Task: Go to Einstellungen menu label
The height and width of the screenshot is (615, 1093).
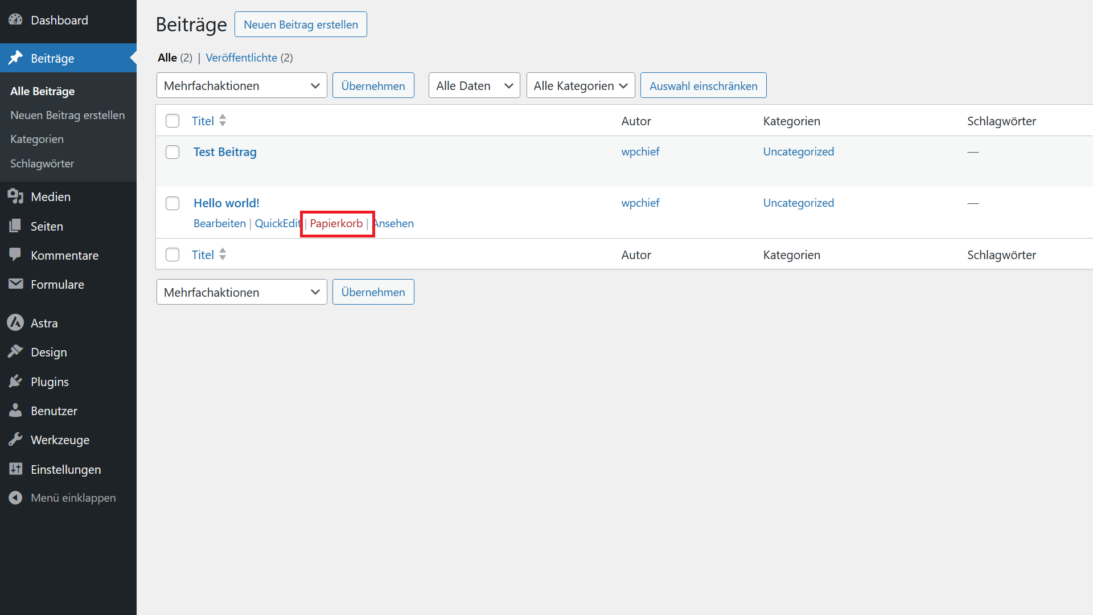Action: coord(66,470)
